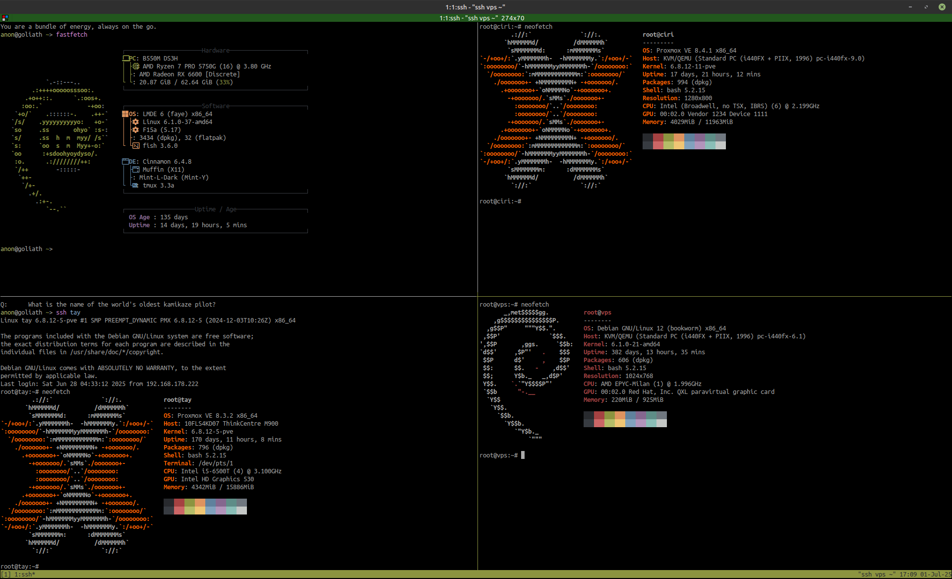Image resolution: width=952 pixels, height=579 pixels.
Task: Click the Last login line from 192.168.178.222
Action: click(99, 384)
